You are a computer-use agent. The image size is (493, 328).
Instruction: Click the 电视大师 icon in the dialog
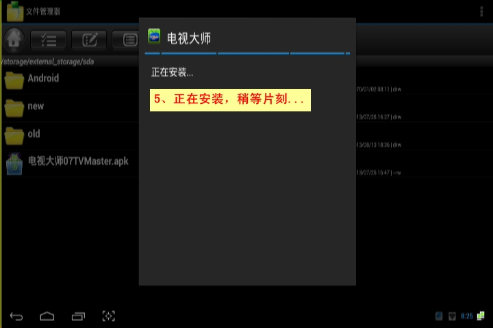click(x=154, y=36)
